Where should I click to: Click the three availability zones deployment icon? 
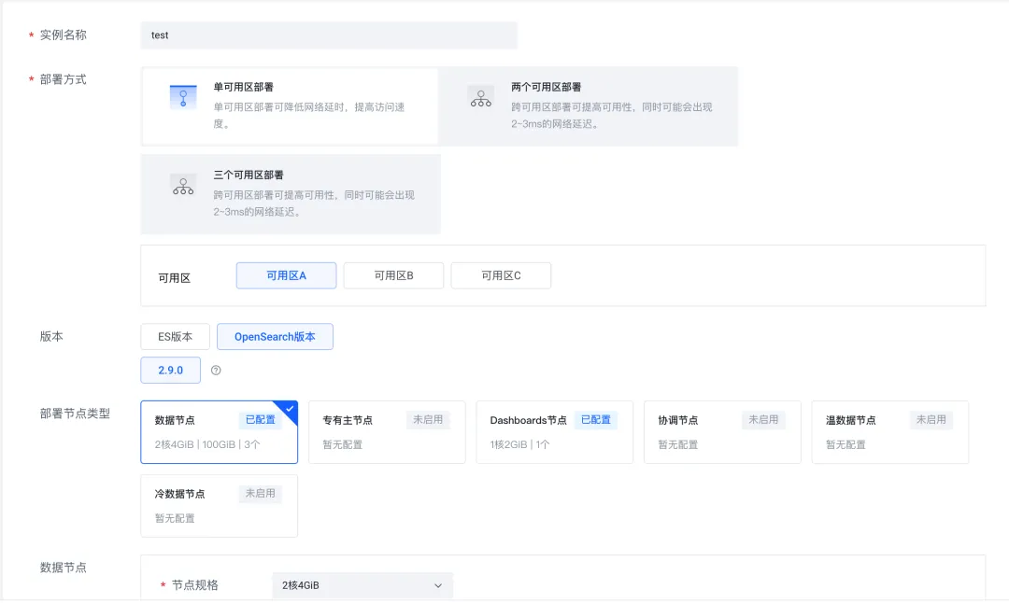[x=183, y=185]
